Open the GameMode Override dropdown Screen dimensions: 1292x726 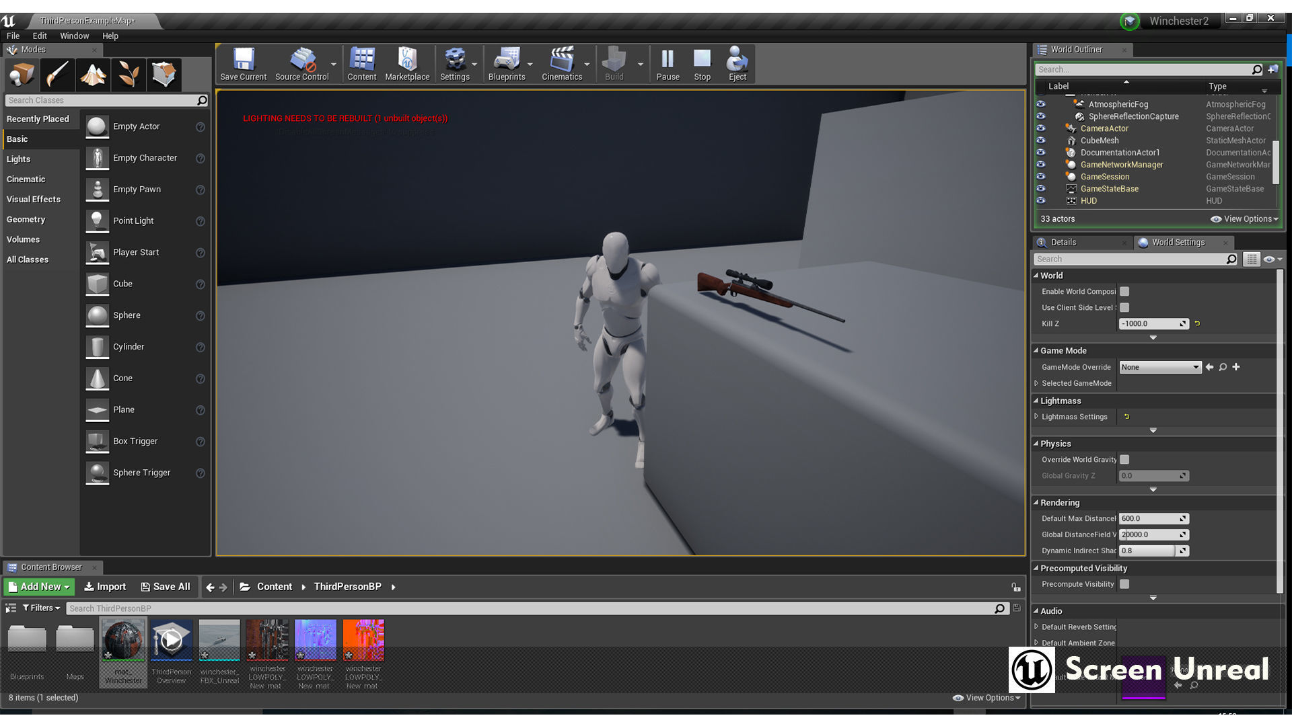click(x=1160, y=367)
